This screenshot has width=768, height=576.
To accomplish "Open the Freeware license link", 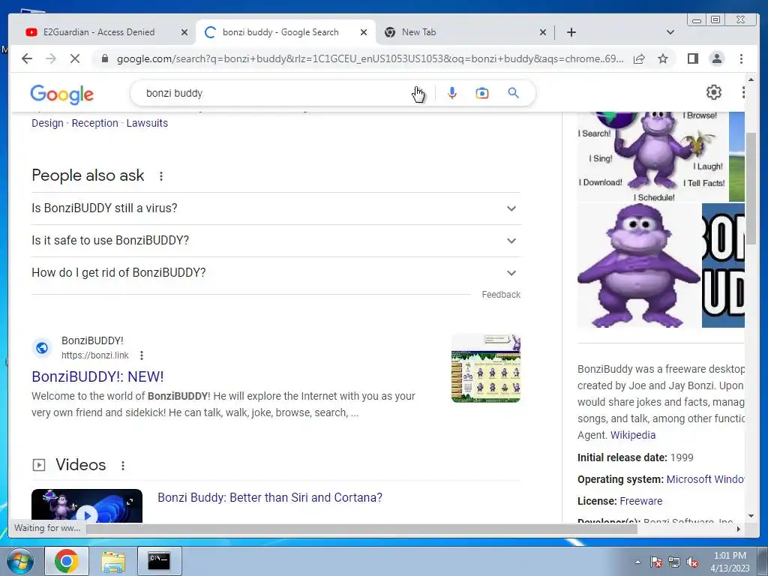I will coord(640,501).
